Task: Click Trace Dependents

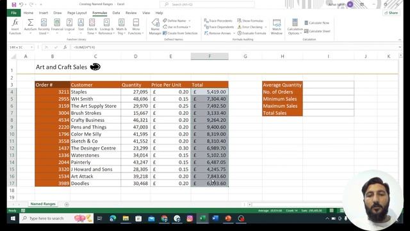Action: click(x=219, y=27)
